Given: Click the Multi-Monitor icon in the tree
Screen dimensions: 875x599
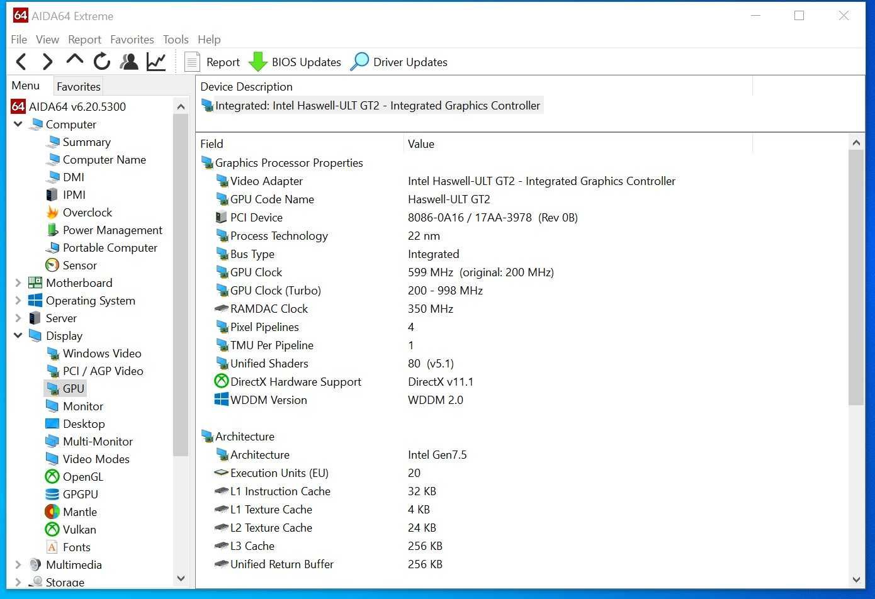Looking at the screenshot, I should [52, 442].
